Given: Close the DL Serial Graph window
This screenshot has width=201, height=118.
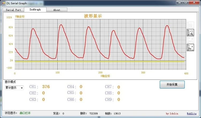Looking at the screenshot, I should 194,2.
